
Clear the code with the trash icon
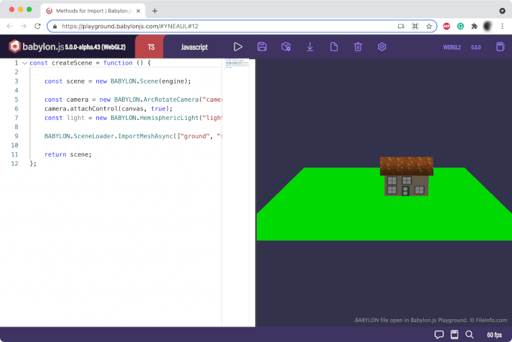[x=358, y=47]
